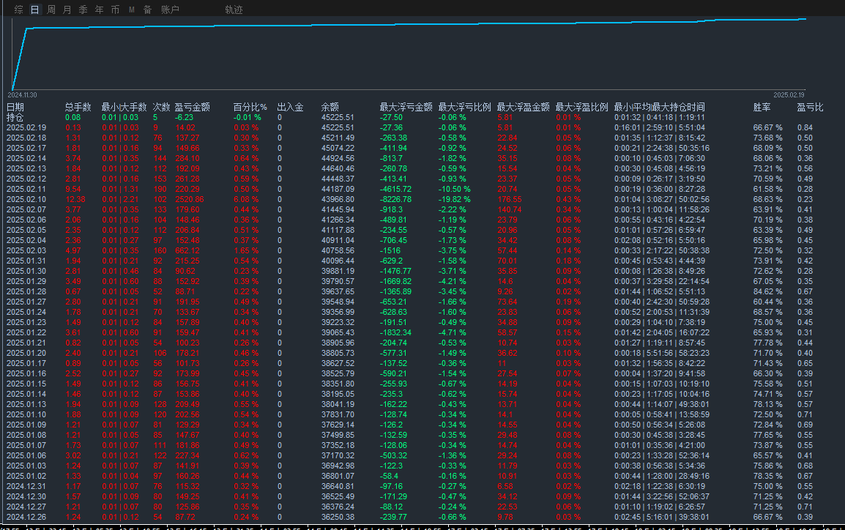The width and height of the screenshot is (845, 530).
Task: Select the 持仓 positions row
Action: [x=15, y=117]
